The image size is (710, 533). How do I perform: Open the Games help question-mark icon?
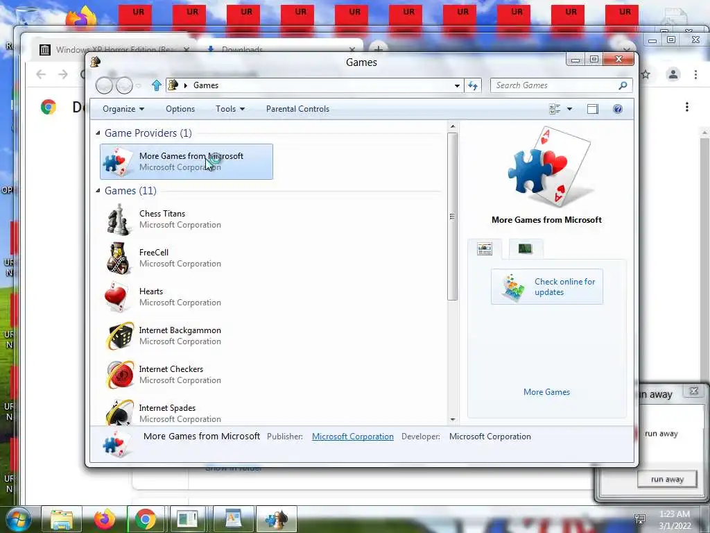(x=618, y=109)
